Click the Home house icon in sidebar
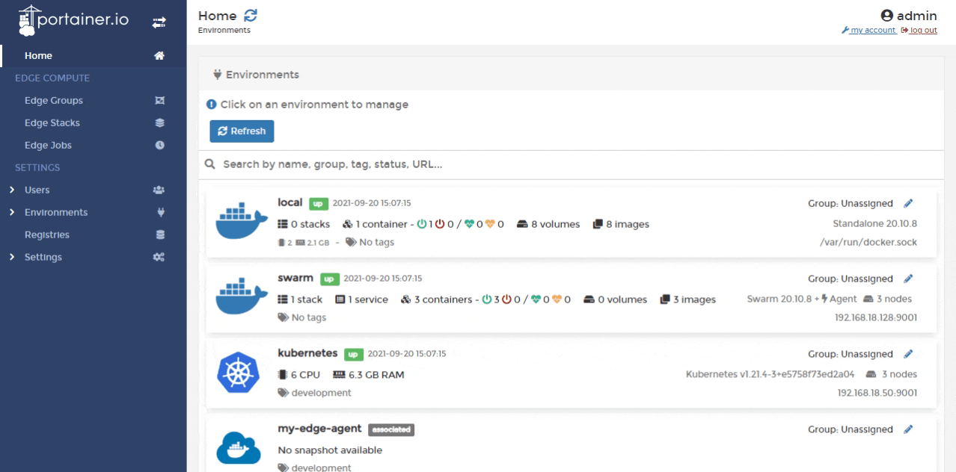The width and height of the screenshot is (956, 472). 159,55
